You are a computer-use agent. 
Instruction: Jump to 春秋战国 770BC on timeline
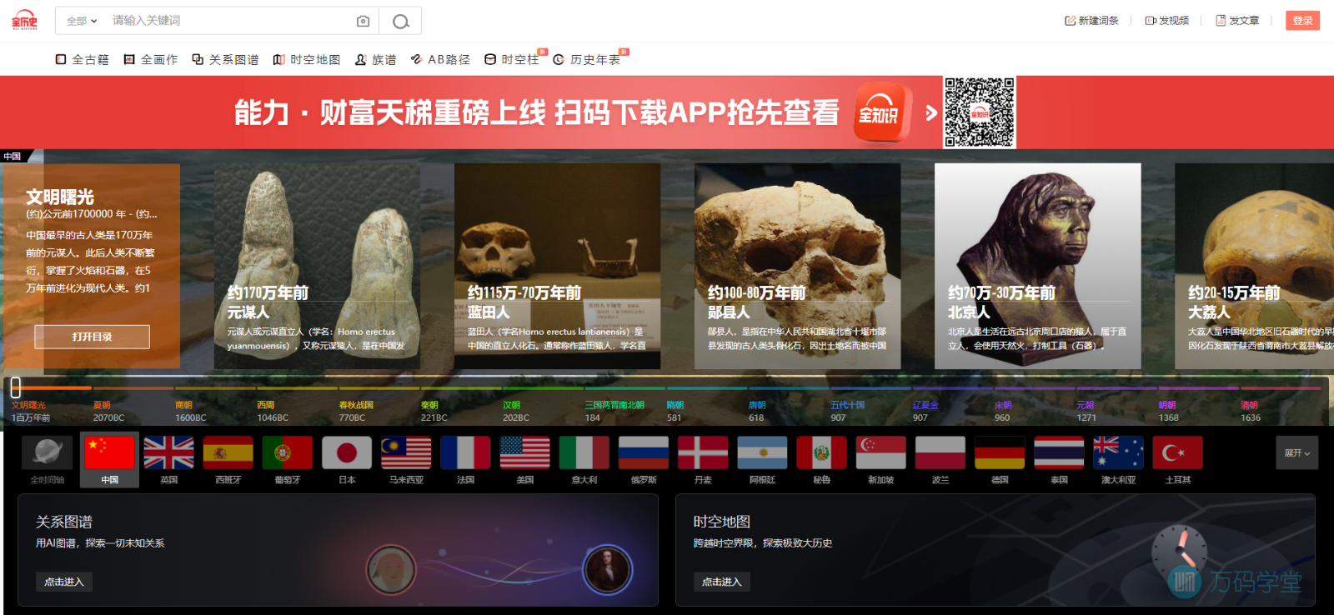356,411
